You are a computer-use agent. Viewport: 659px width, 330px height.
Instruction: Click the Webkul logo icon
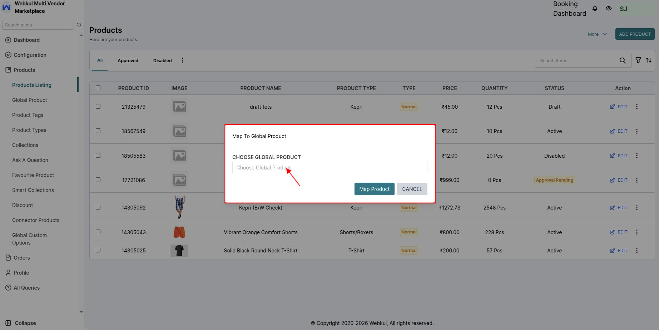6,7
